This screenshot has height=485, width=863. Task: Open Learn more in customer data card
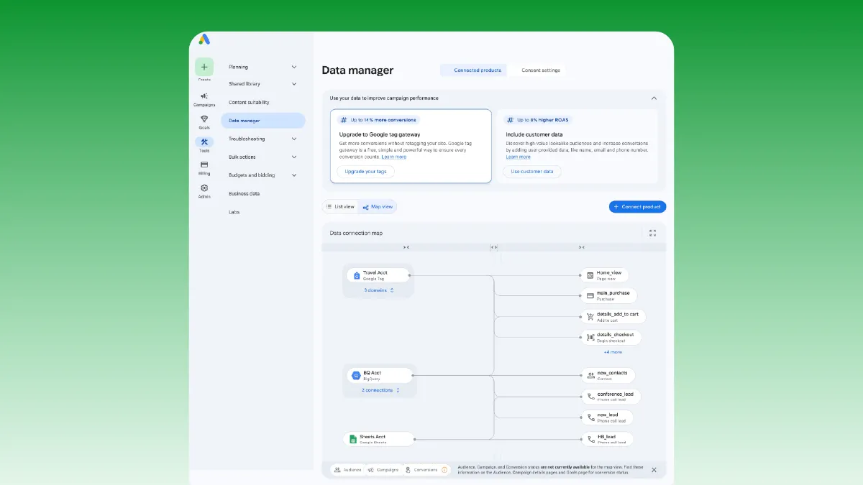518,157
